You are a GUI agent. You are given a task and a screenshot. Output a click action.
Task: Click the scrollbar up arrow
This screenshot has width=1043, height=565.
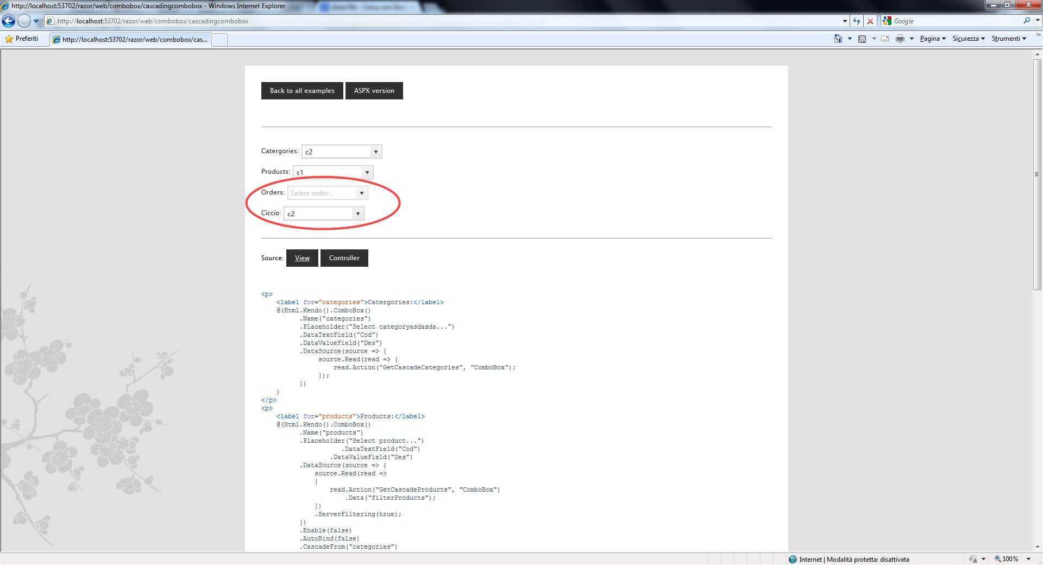tap(1037, 54)
